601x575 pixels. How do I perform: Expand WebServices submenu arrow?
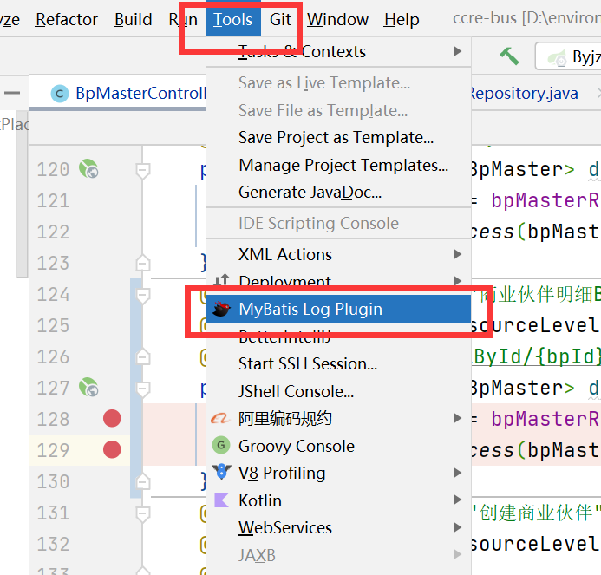(x=457, y=527)
